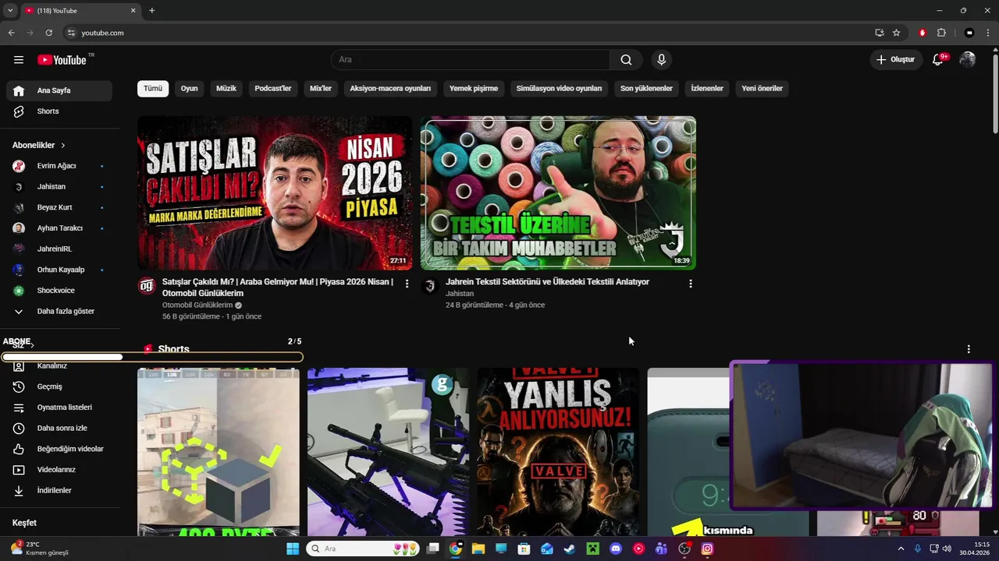
Task: Open Minecraft from the taskbar
Action: tap(592, 549)
